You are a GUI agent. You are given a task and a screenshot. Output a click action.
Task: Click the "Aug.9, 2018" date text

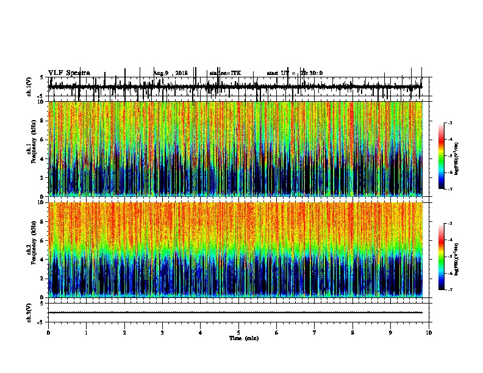pos(170,73)
